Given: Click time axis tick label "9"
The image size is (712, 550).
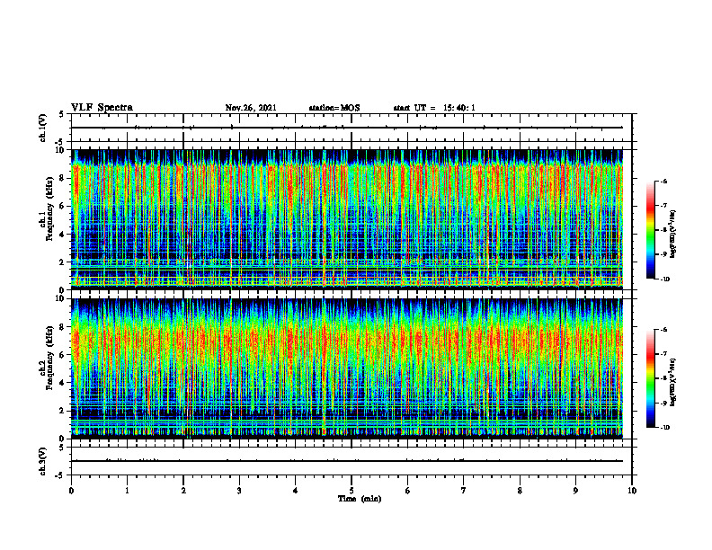Looking at the screenshot, I should click(x=575, y=491).
